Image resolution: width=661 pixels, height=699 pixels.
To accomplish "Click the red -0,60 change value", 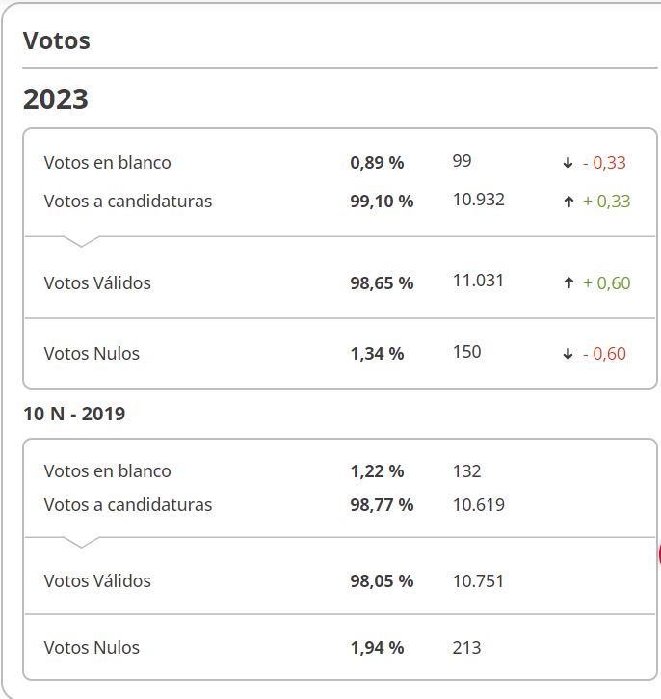I will tap(604, 354).
